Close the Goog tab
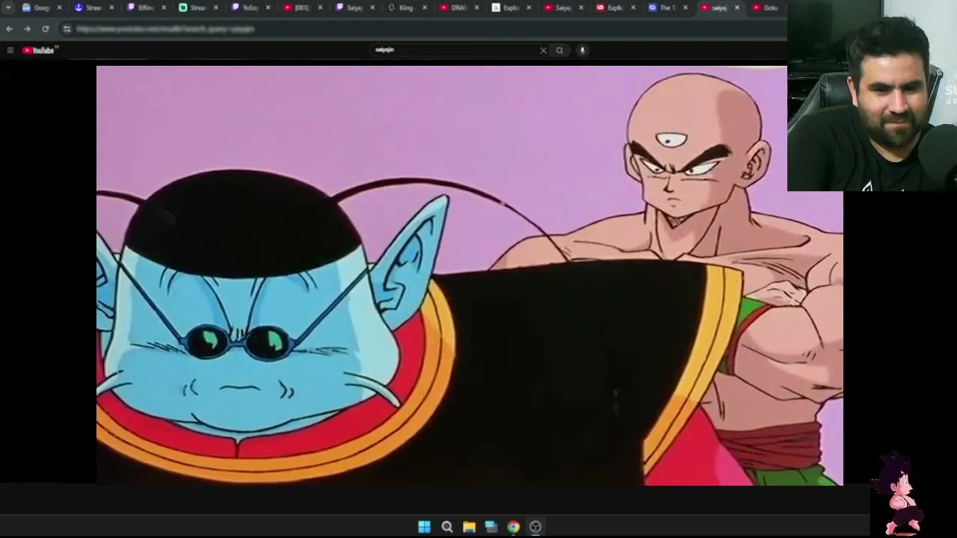 point(59,7)
